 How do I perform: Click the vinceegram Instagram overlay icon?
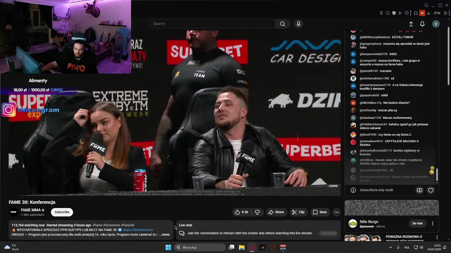9,110
